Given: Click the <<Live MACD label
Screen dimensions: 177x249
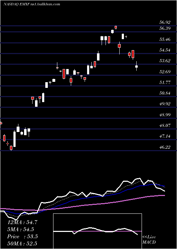Looking at the screenshot, I should 149,239.
